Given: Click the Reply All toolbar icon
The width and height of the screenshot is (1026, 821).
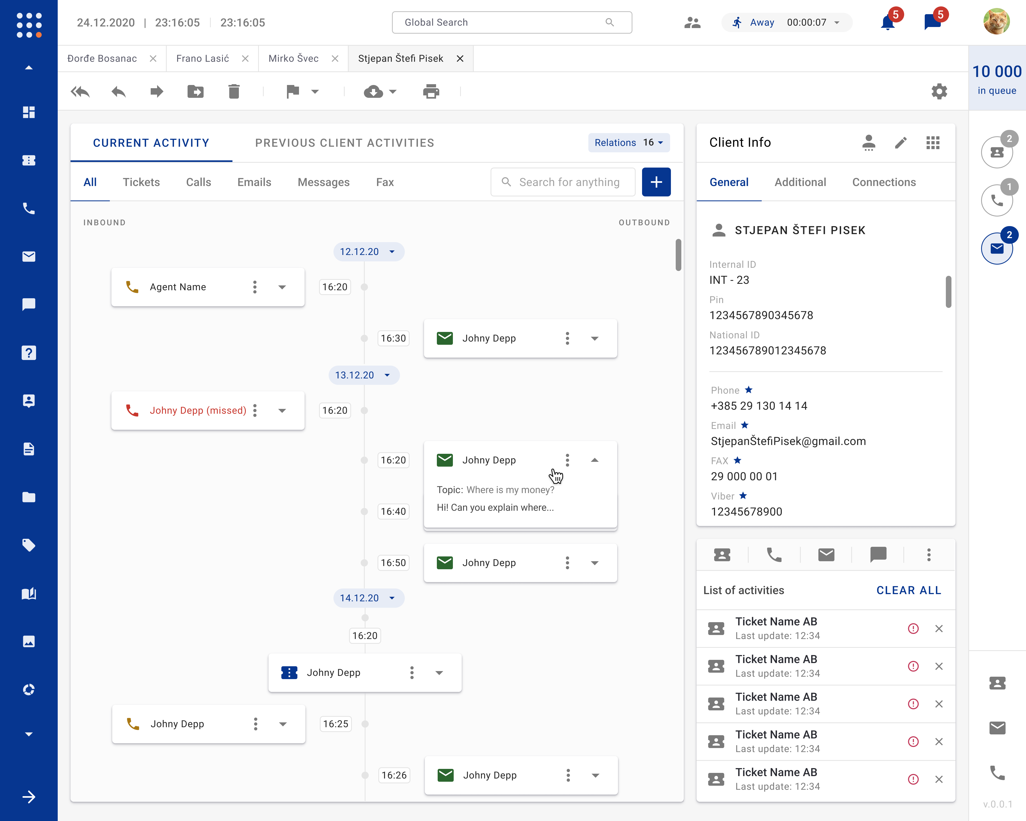Looking at the screenshot, I should point(80,91).
